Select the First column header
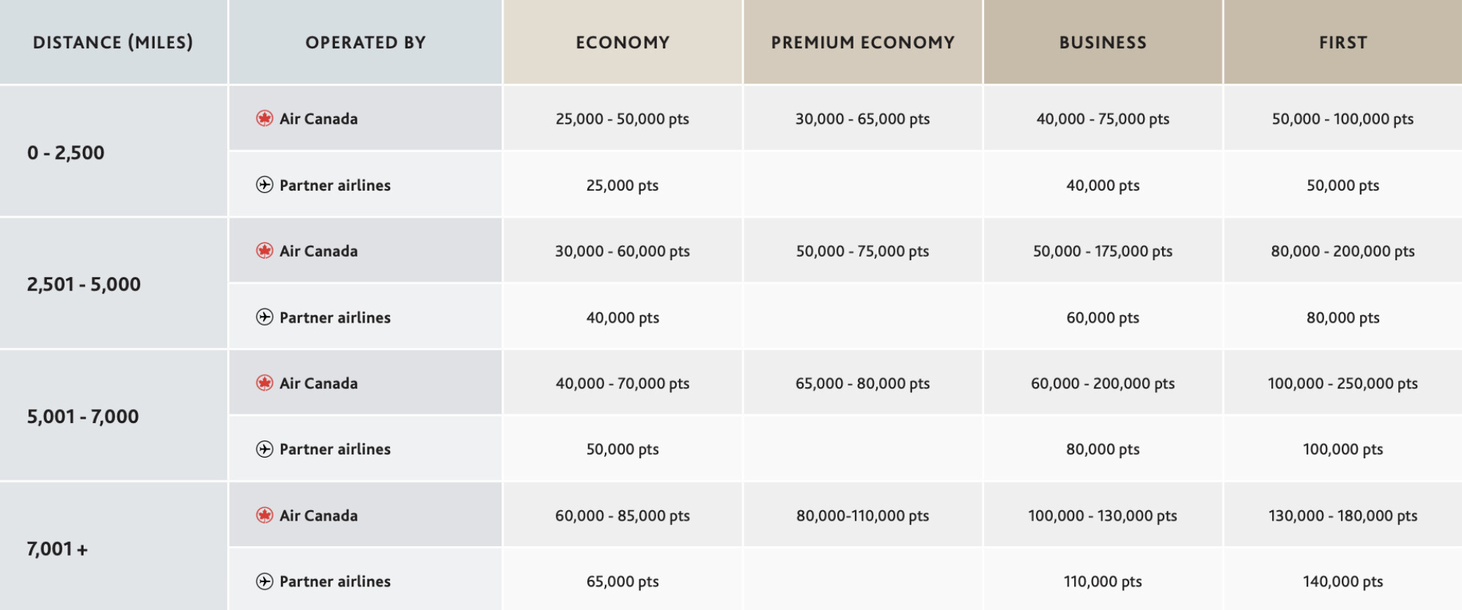Screen dimensions: 1462x610 click(1343, 43)
